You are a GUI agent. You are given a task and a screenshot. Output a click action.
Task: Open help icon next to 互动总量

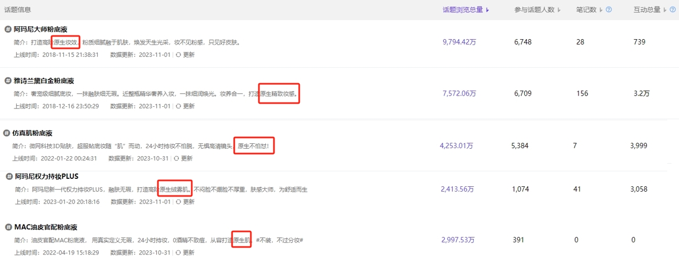tap(673, 10)
